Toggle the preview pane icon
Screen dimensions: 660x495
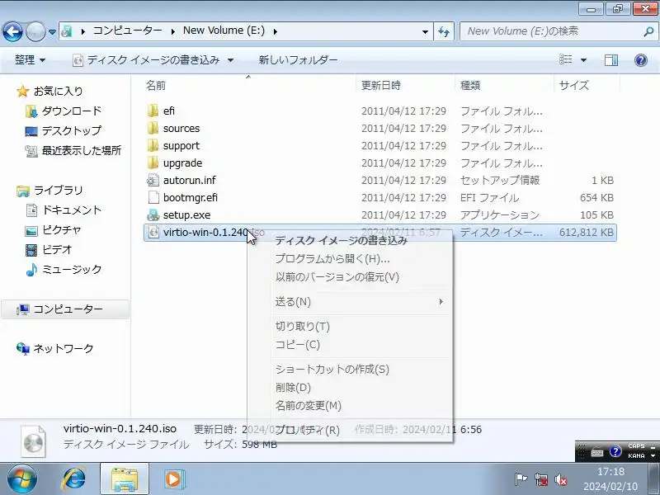tap(611, 60)
